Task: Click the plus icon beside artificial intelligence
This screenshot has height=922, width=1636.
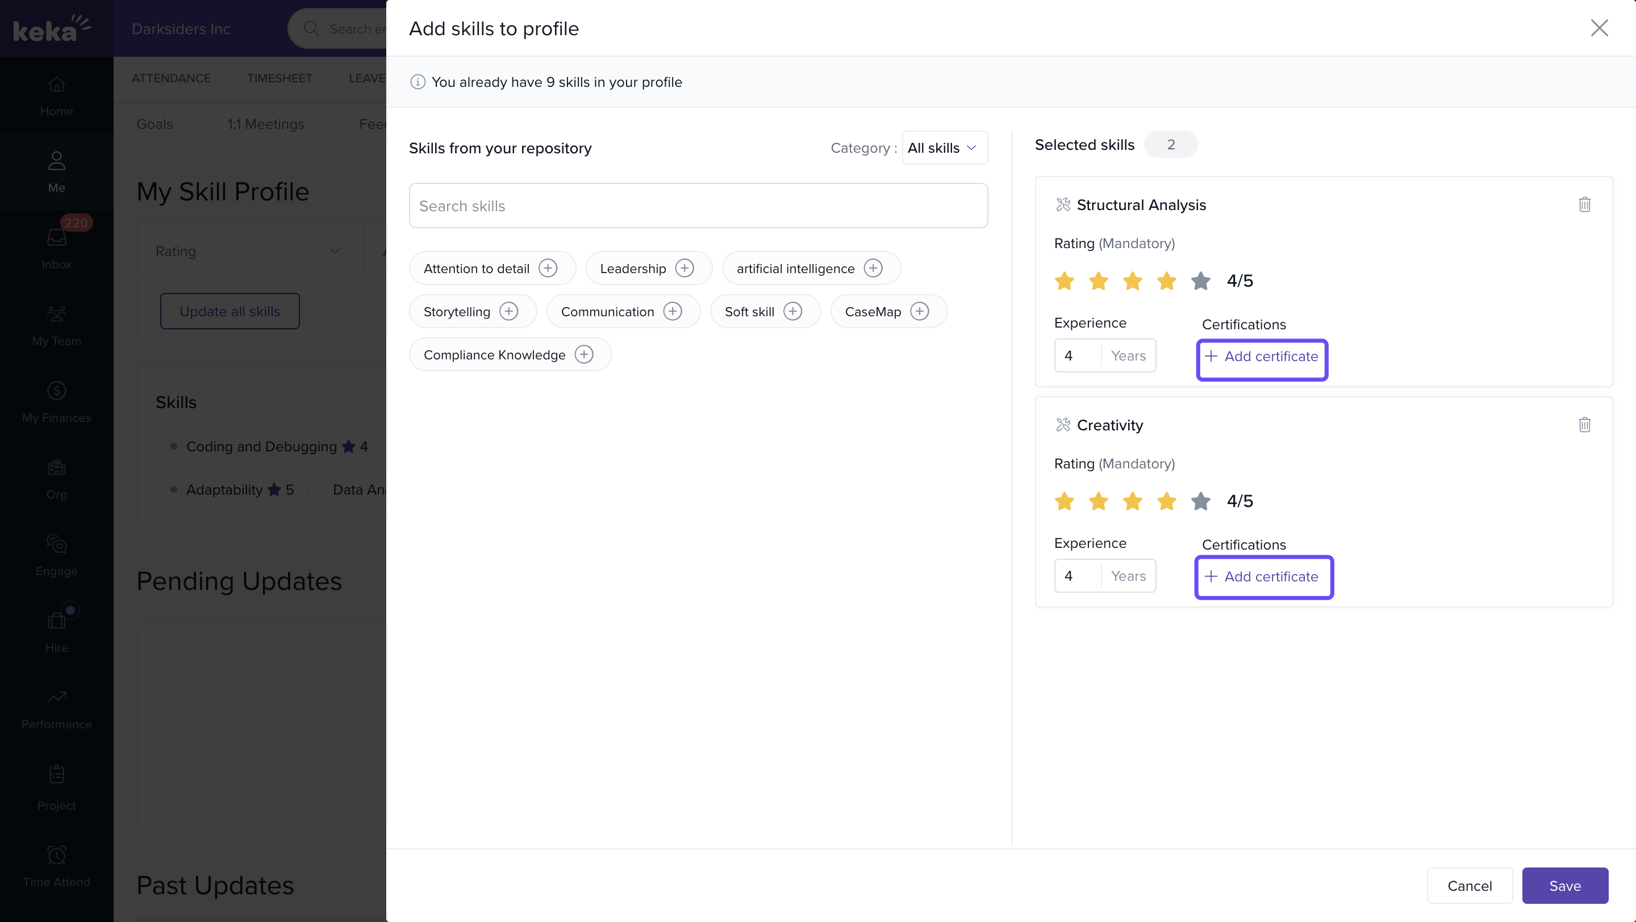Action: (x=873, y=269)
